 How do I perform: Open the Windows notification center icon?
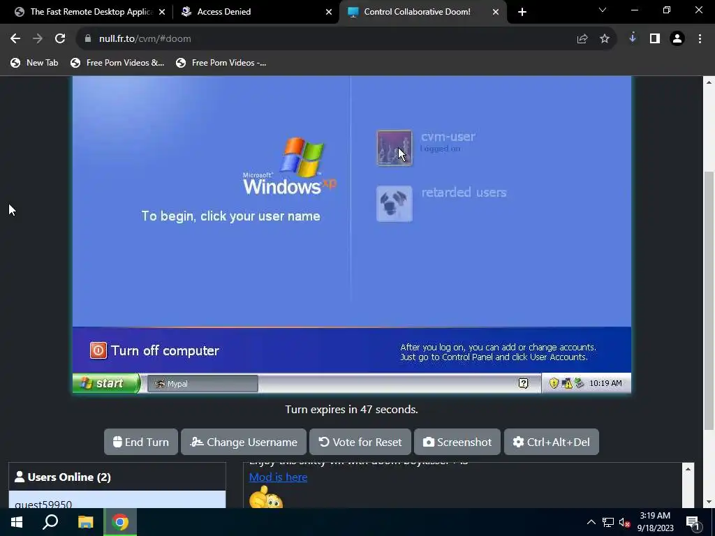click(x=693, y=522)
